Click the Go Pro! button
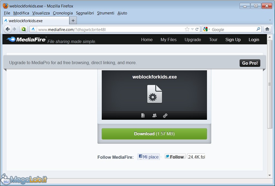275x186 pixels. tap(250, 63)
